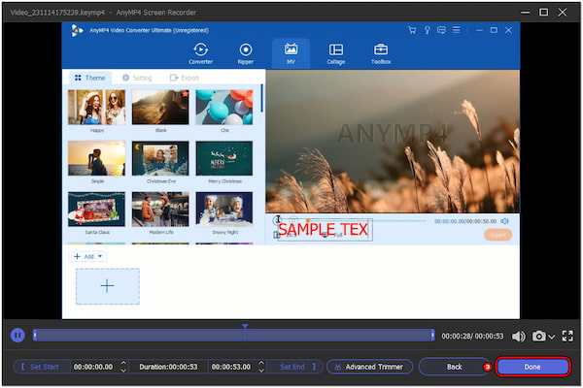Minimize the AnyMP4 Screen Recorder window
Viewport: 583px width, 388px height.
[525, 13]
